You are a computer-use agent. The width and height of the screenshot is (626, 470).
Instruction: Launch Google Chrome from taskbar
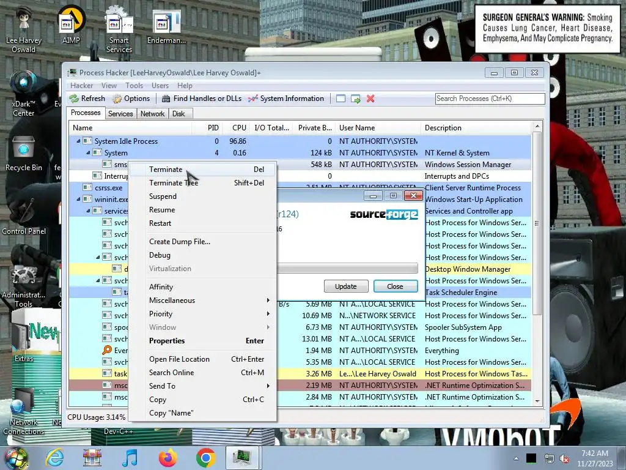[205, 458]
